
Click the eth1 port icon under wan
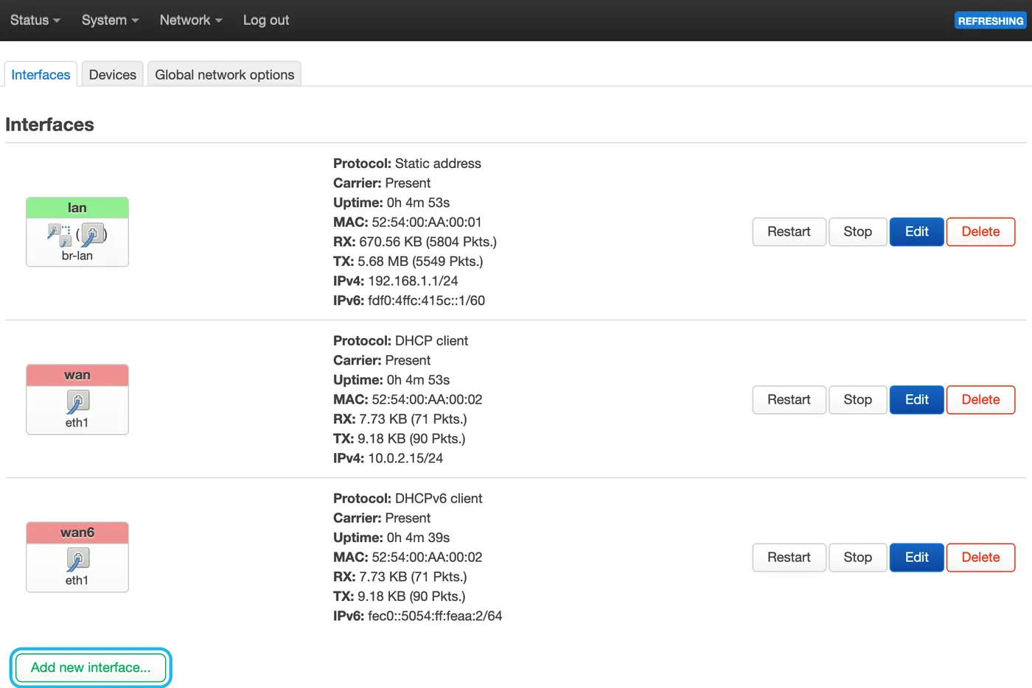tap(77, 402)
